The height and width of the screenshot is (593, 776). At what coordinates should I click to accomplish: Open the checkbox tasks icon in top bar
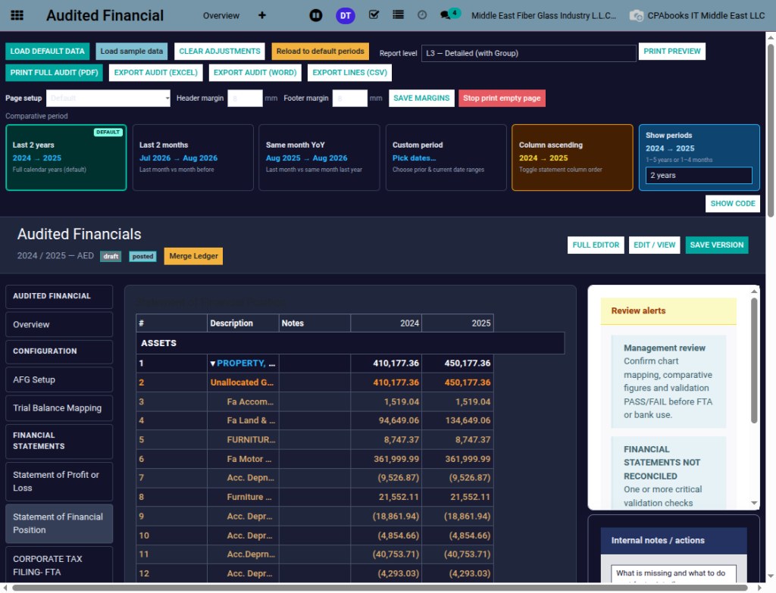(x=374, y=15)
